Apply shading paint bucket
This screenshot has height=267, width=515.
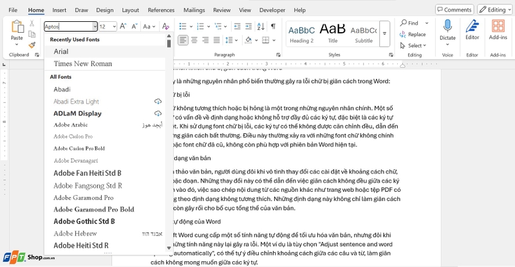pyautogui.click(x=248, y=41)
